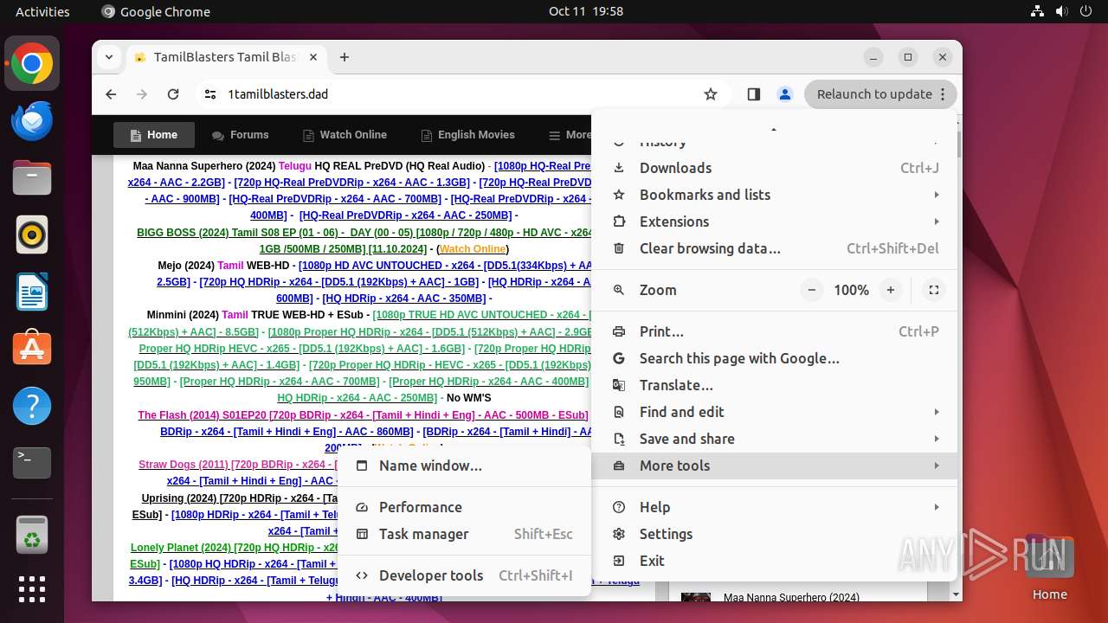Open the tab search dropdown arrow

109,57
